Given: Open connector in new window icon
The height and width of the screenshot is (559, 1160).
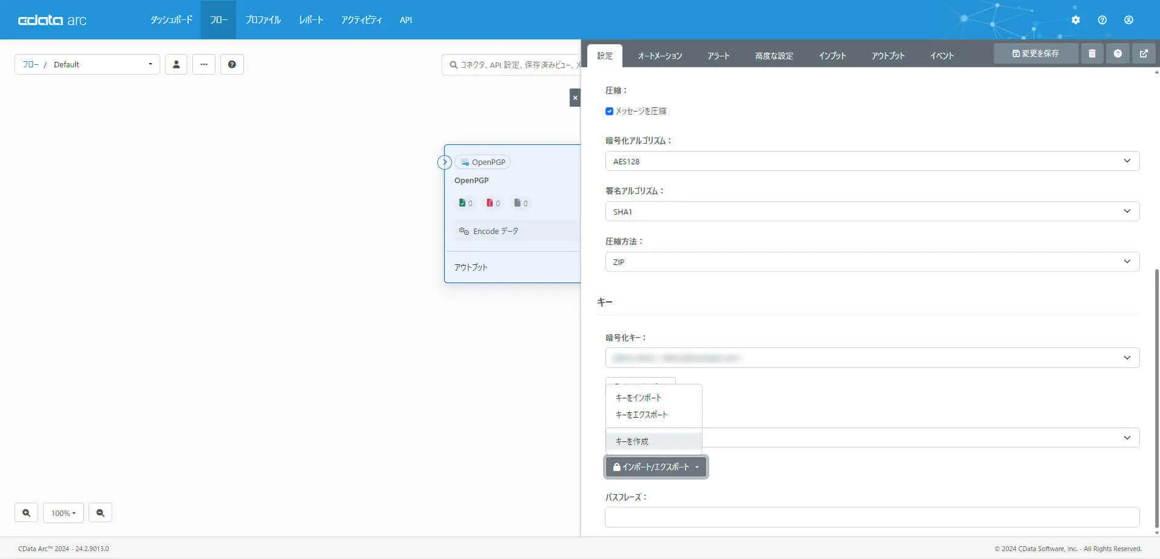Looking at the screenshot, I should (x=1144, y=53).
